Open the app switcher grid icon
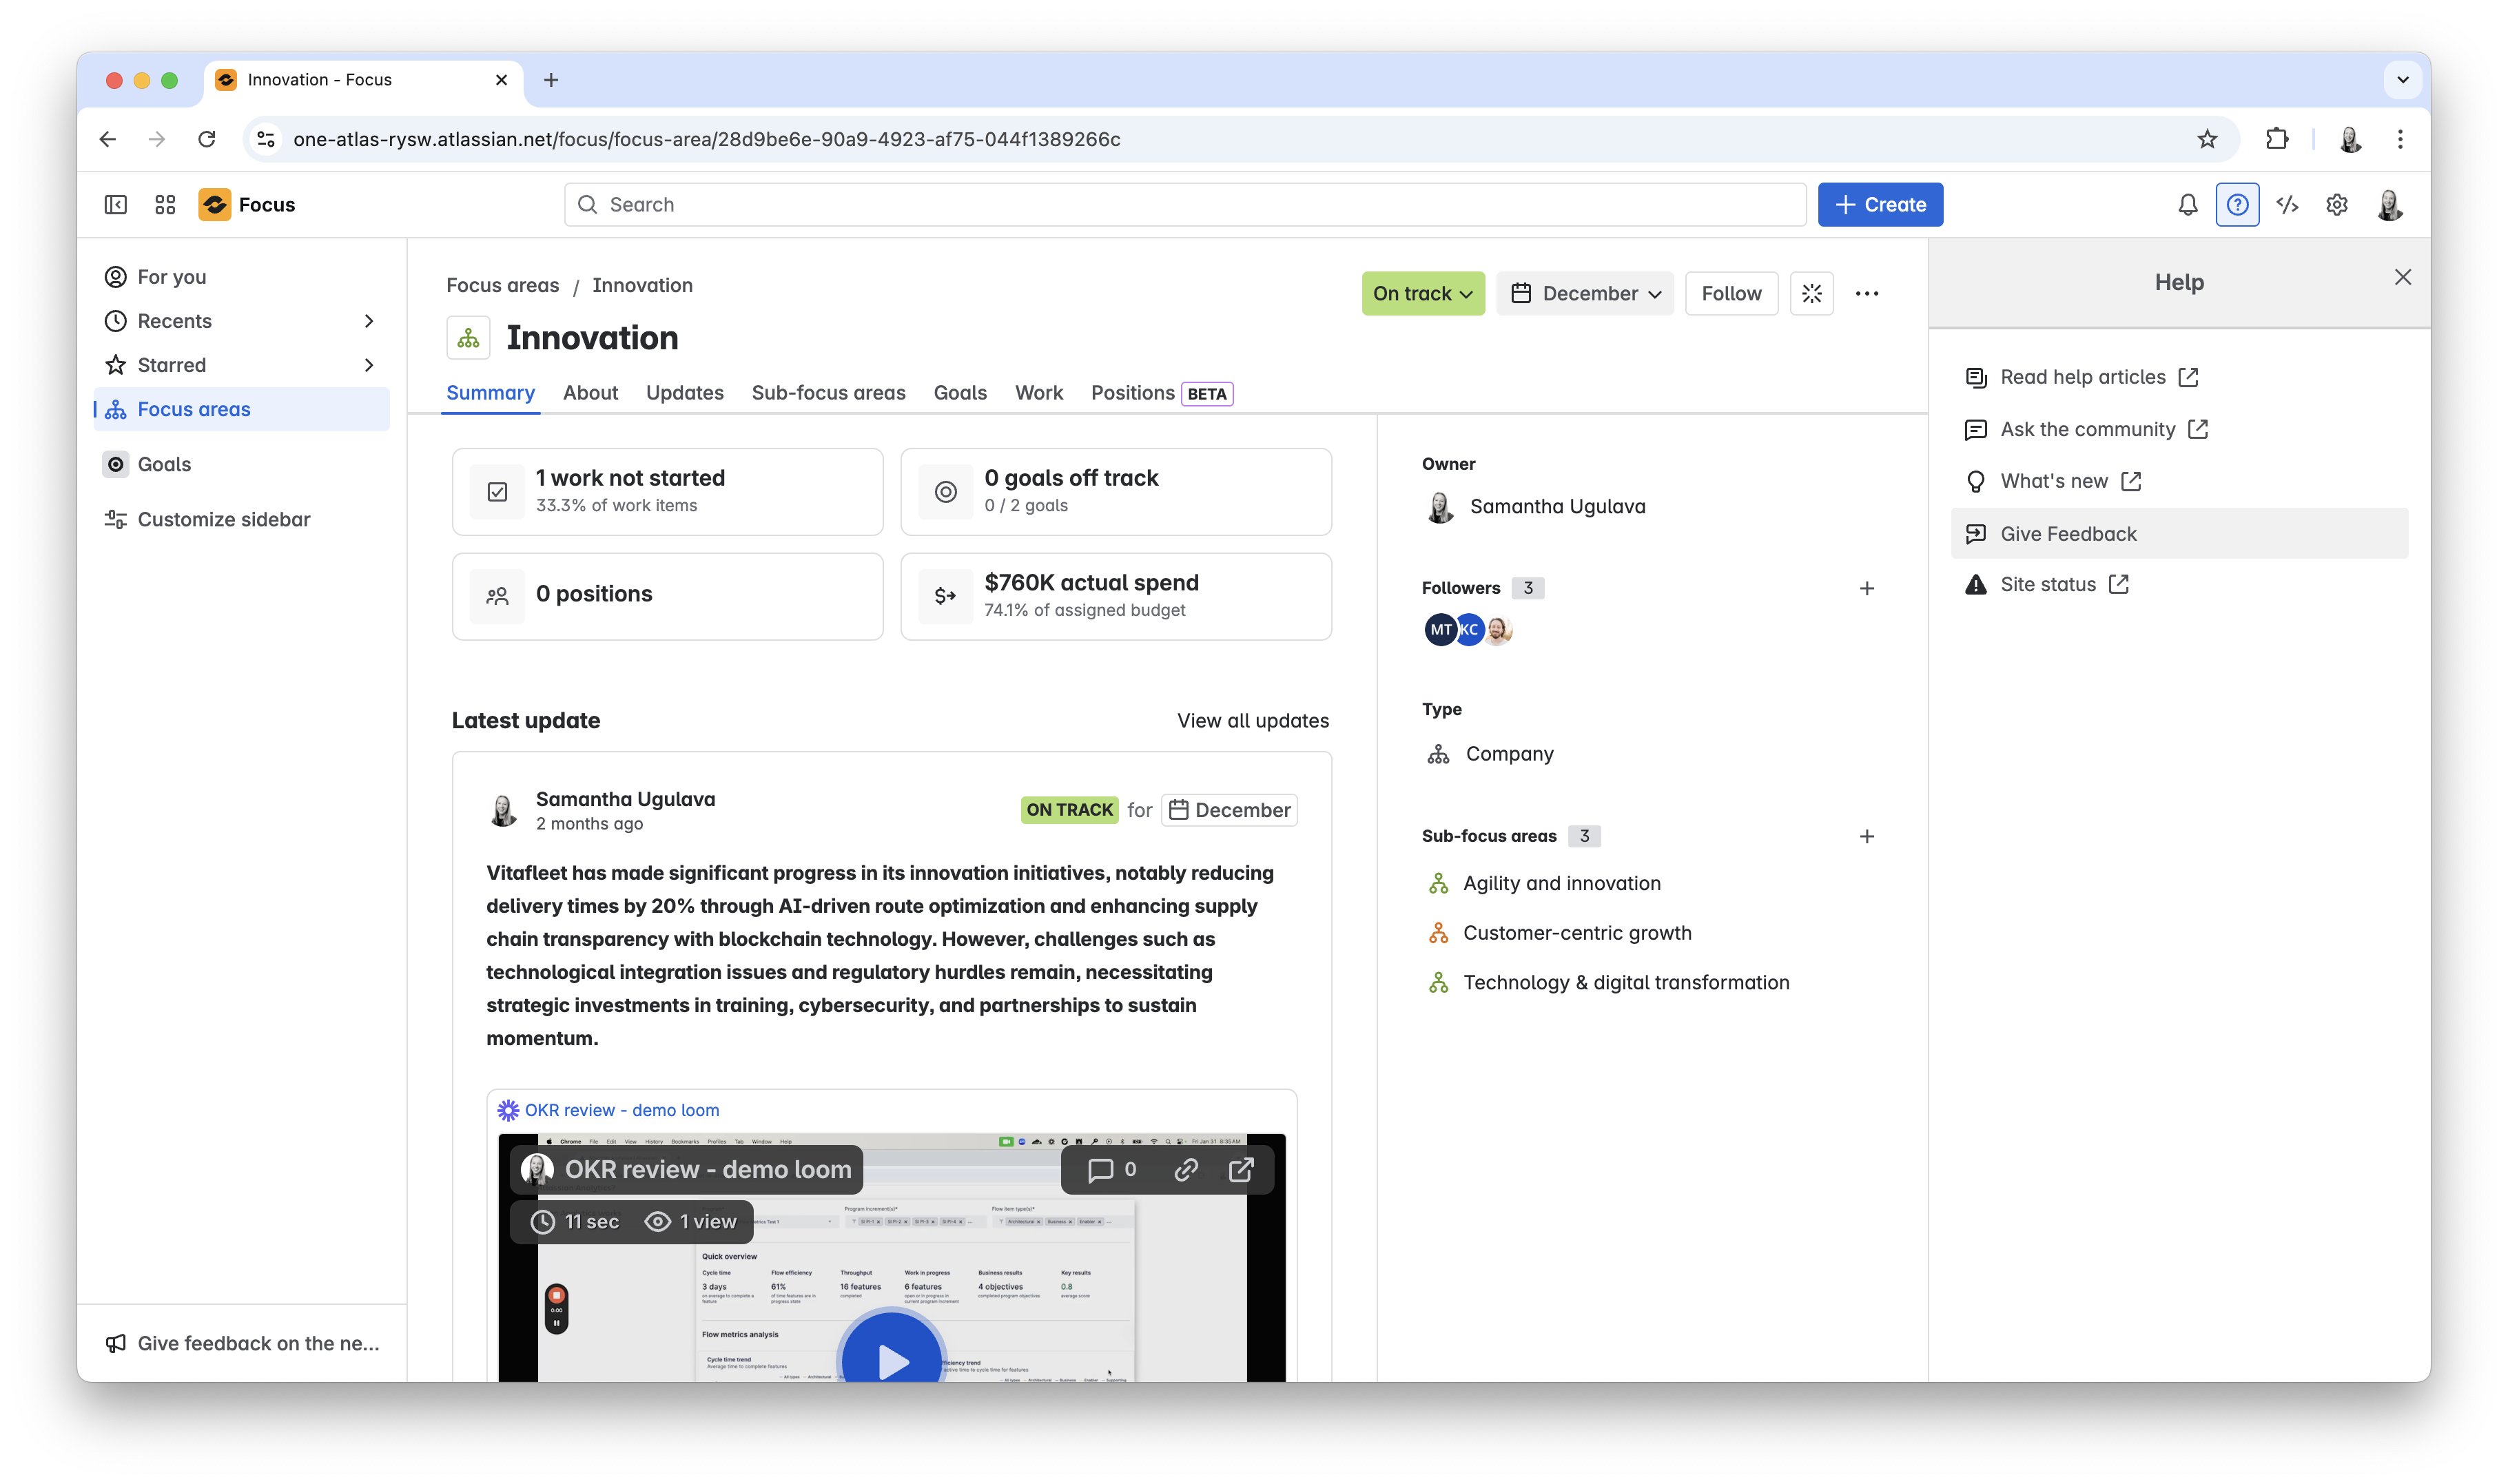Viewport: 2508px width, 1484px height. click(x=165, y=204)
